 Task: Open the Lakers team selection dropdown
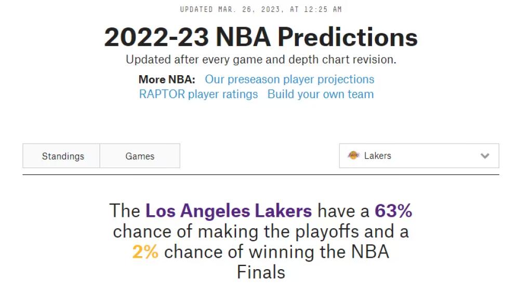tap(418, 156)
